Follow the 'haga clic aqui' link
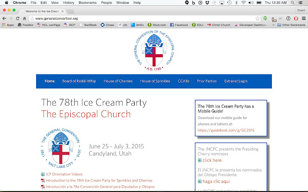The image size is (308, 192). coord(216,181)
